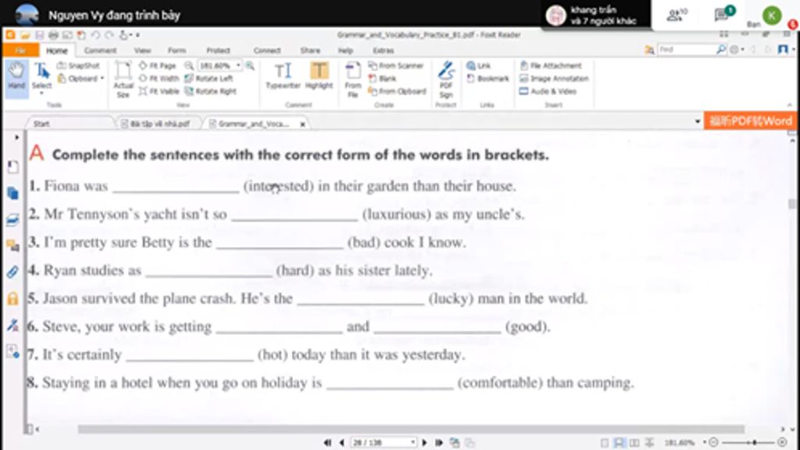Click the horizontal scrollbar
This screenshot has width=800, height=450.
click(411, 429)
